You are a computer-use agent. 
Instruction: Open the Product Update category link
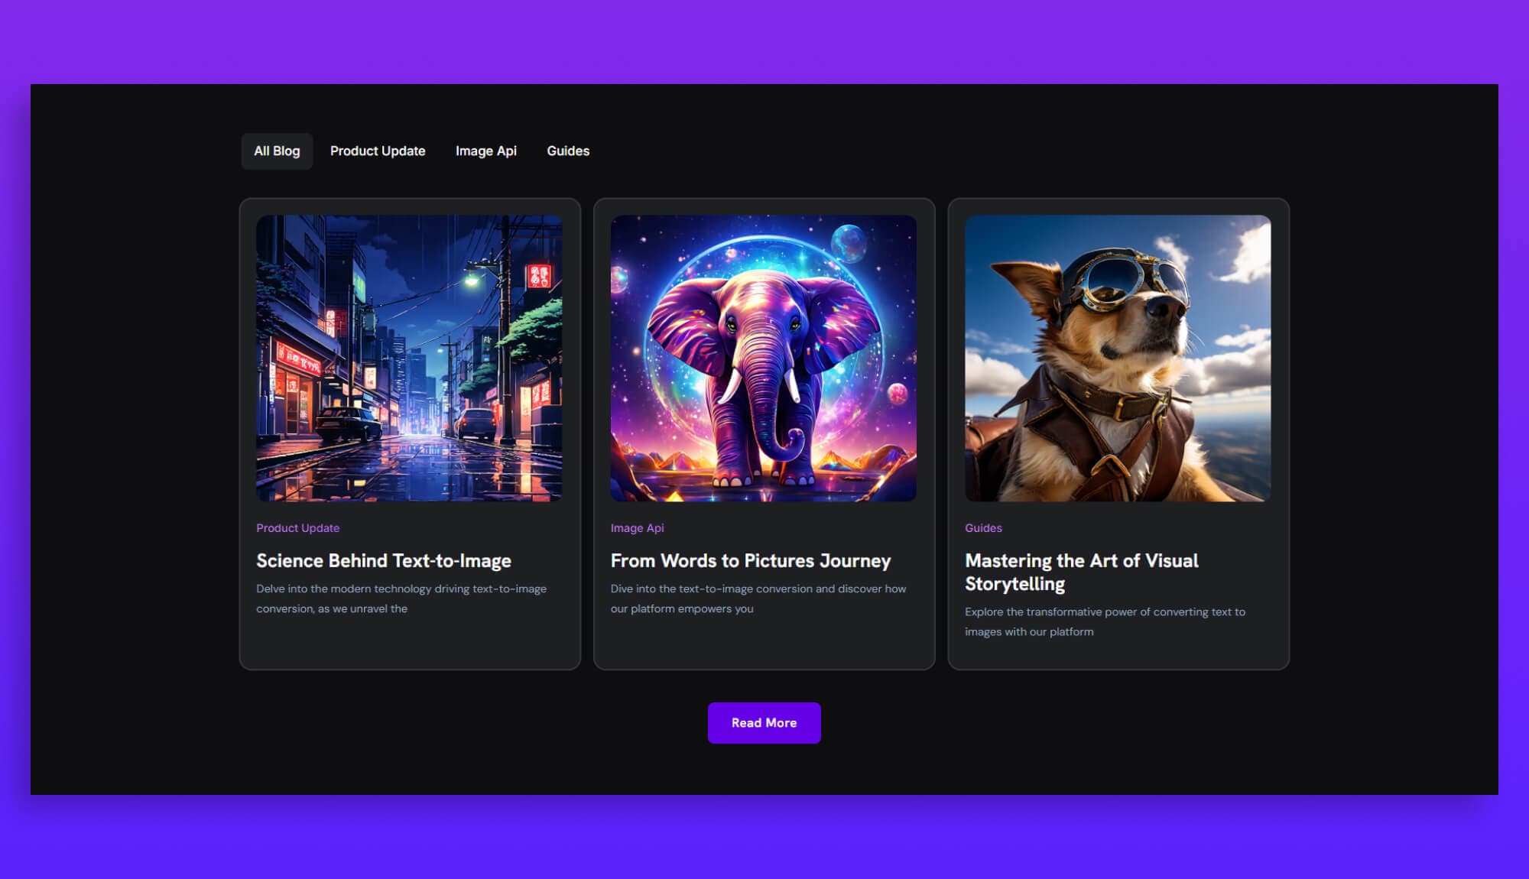click(298, 527)
